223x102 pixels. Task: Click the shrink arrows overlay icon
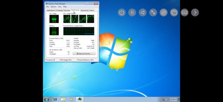153,12
